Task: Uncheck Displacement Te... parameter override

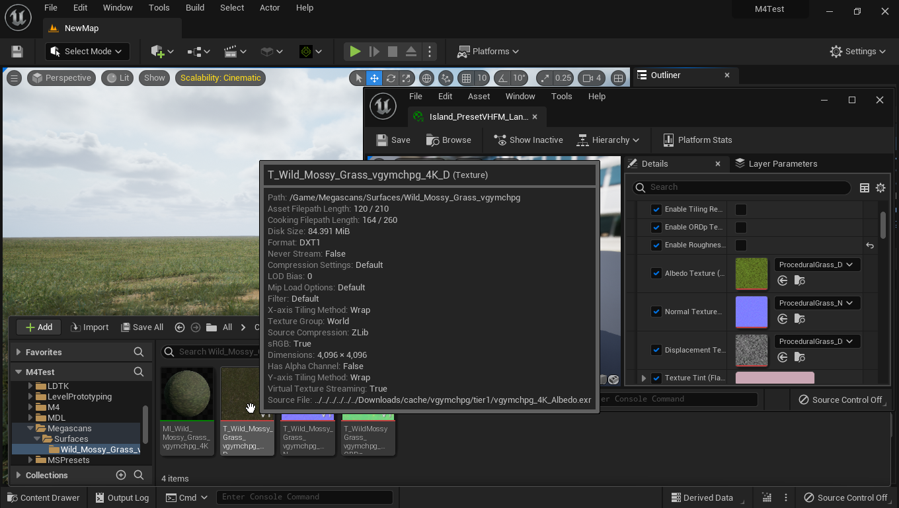Action: click(x=656, y=350)
